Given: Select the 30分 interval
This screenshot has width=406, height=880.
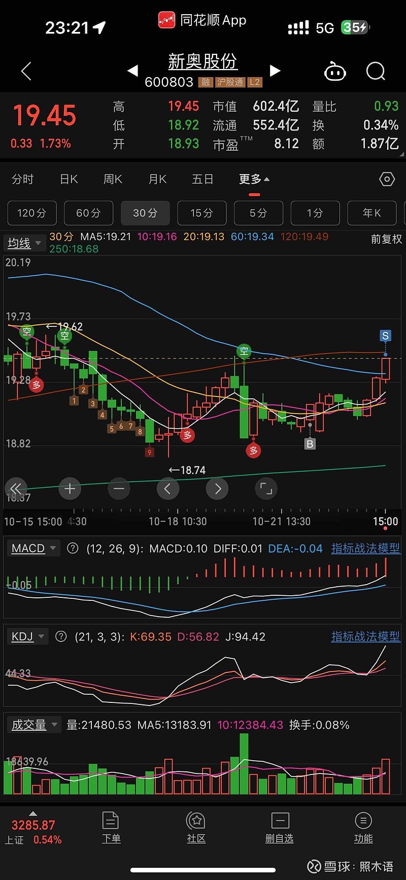Looking at the screenshot, I should tap(145, 213).
